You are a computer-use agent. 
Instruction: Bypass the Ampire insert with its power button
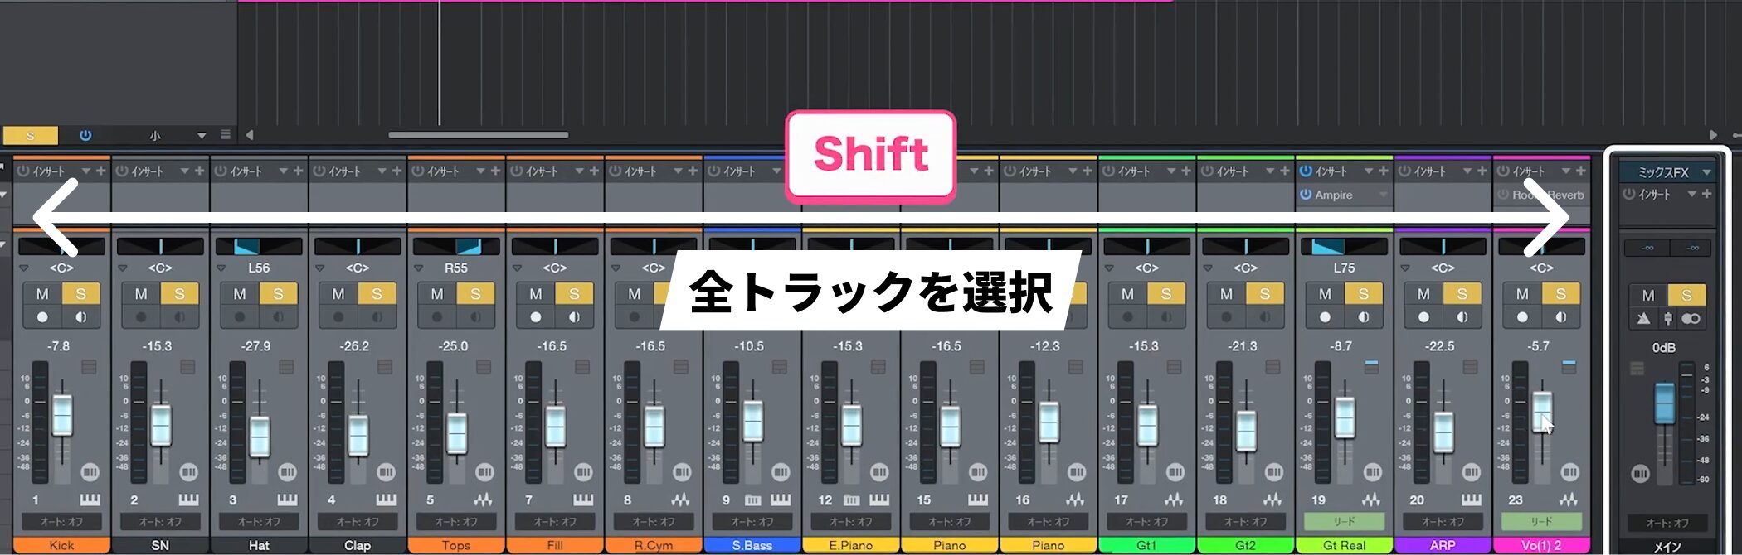1306,195
